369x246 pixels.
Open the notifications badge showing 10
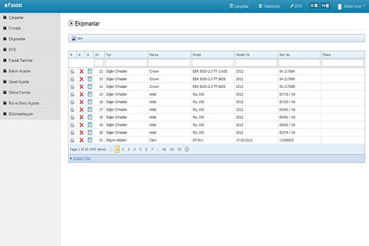pyautogui.click(x=324, y=6)
